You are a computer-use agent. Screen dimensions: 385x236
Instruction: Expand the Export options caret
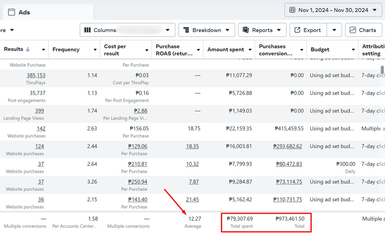334,30
